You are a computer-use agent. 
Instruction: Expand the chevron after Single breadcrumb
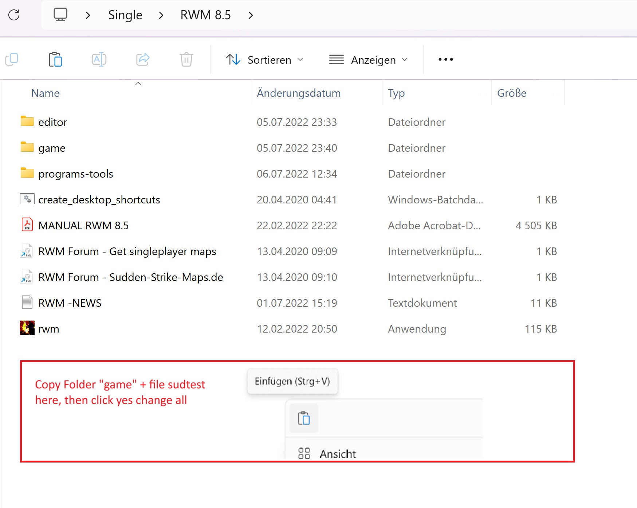pos(161,15)
